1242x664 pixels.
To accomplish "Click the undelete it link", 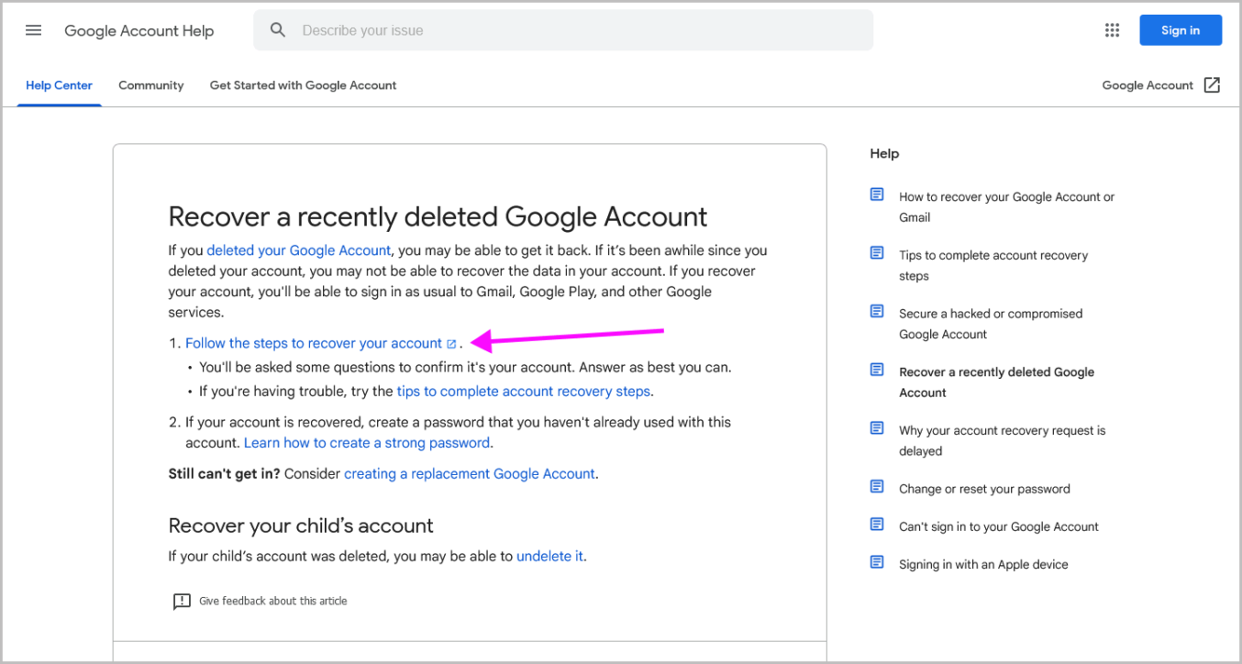I will tap(550, 556).
